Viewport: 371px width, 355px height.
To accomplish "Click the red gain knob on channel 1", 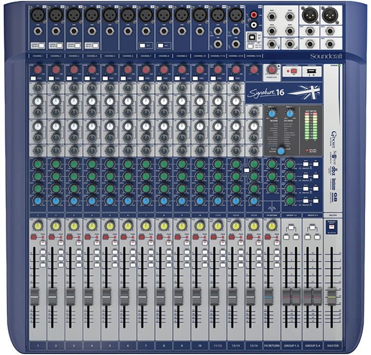I will (38, 70).
